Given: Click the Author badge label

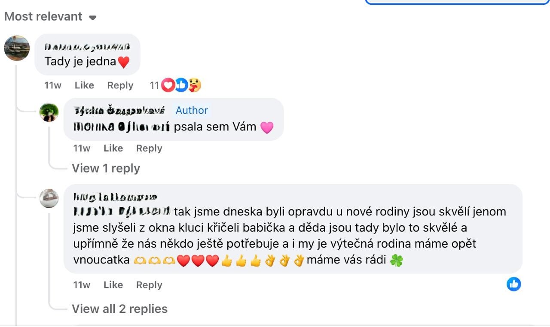Looking at the screenshot, I should (x=192, y=110).
